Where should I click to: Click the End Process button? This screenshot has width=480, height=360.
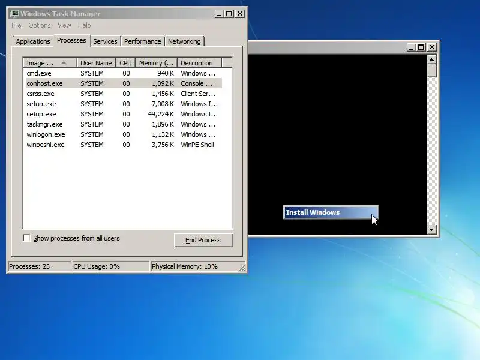pyautogui.click(x=203, y=240)
